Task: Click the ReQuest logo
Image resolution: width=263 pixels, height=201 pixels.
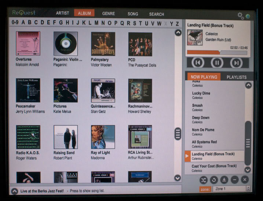Action: (x=24, y=13)
